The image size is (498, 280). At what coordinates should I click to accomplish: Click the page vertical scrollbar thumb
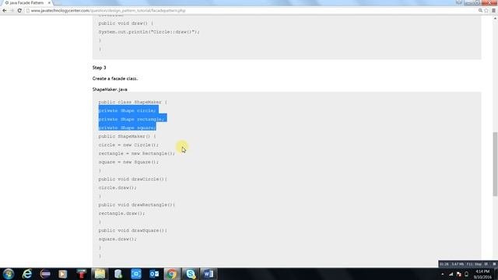495,164
